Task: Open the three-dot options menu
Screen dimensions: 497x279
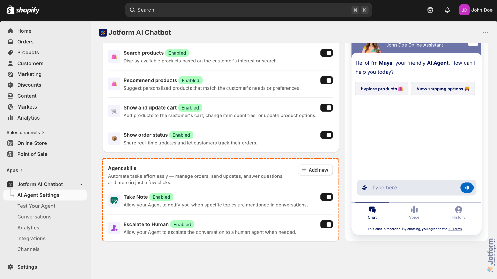Action: [486, 32]
